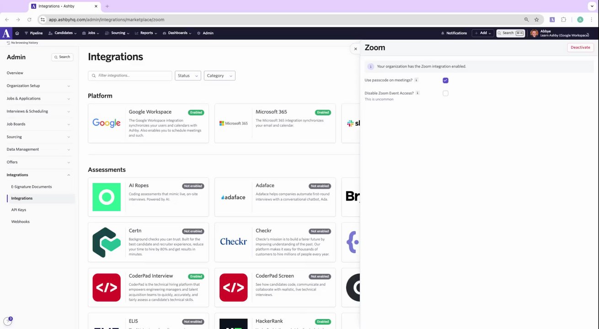
Task: Open the browser zoom magnifier icon
Action: tap(526, 20)
